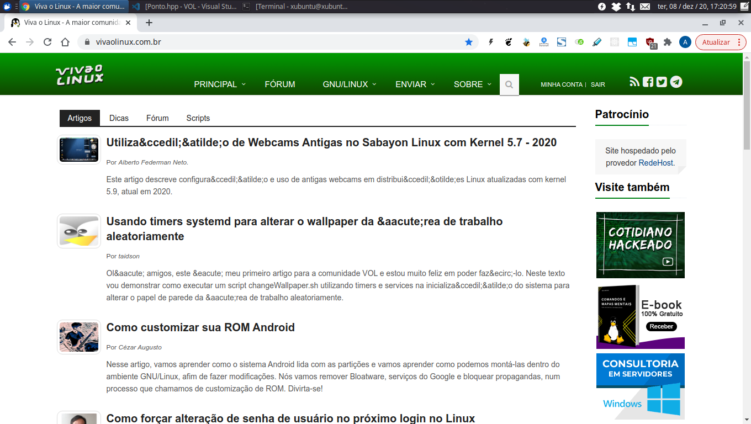This screenshot has height=424, width=751.
Task: Switch to the Ponto.hpp Visual Studio Code window
Action: (185, 7)
